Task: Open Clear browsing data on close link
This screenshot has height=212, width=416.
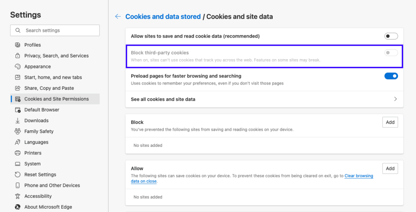Action: click(252, 179)
